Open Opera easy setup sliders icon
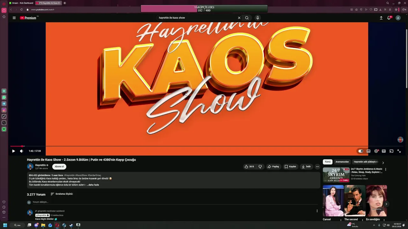This screenshot has height=229, width=408. tap(385, 10)
